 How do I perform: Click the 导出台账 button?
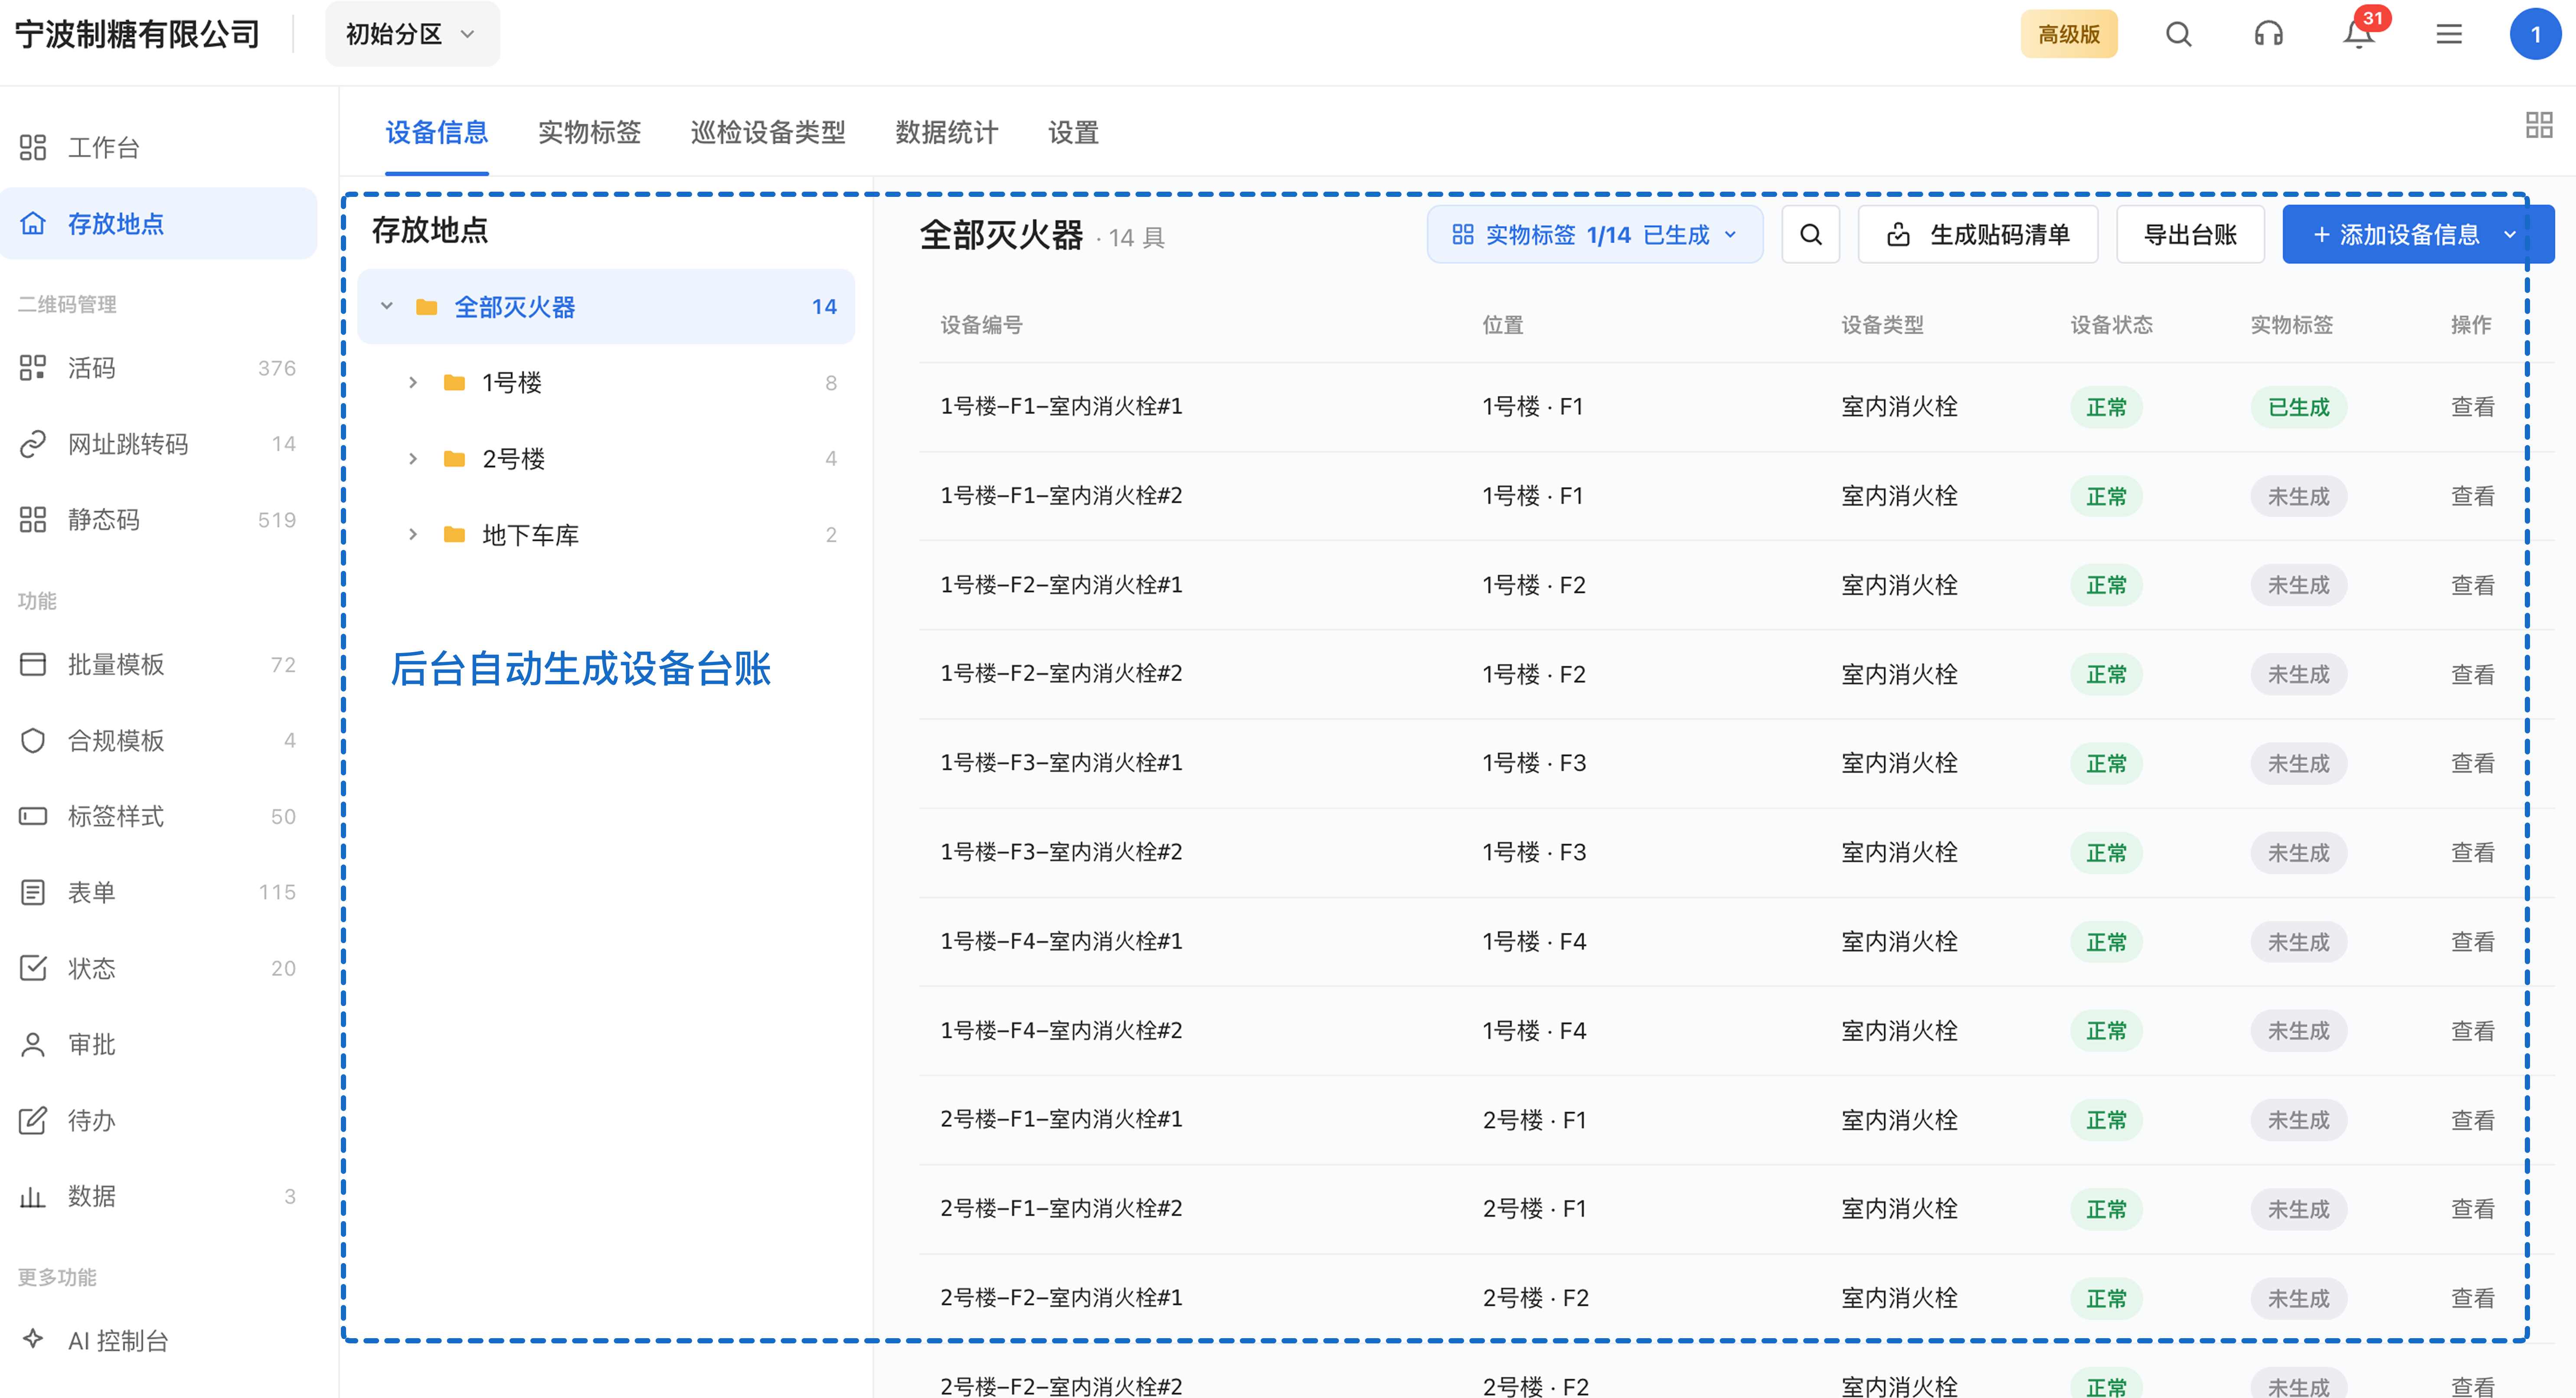[2190, 235]
